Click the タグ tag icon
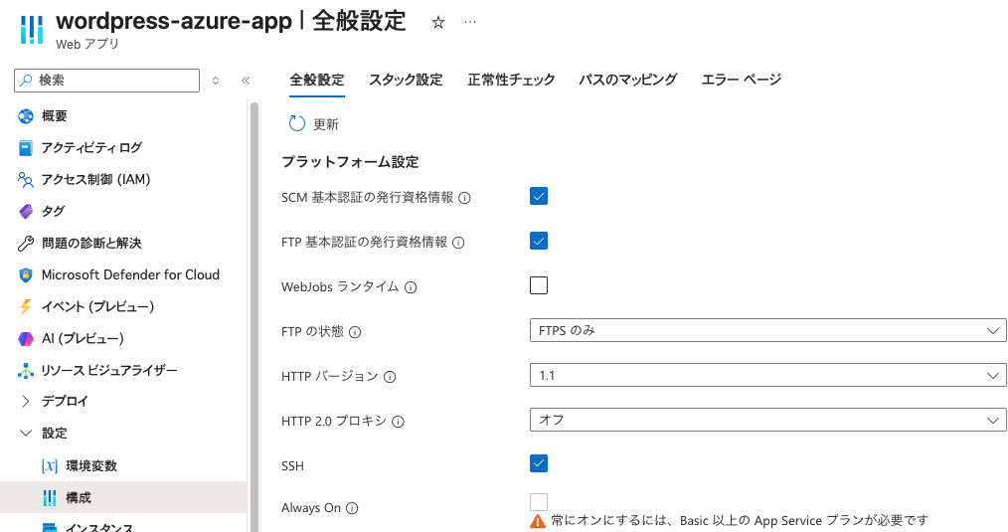 (26, 211)
